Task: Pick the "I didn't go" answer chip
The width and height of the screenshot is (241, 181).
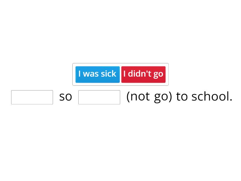Action: point(143,74)
